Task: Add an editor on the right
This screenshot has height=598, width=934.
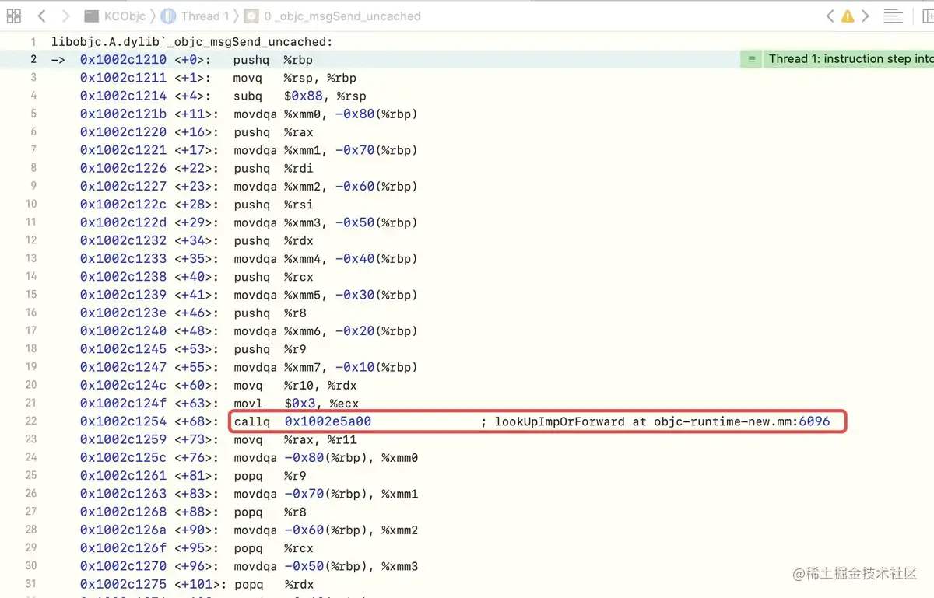Action: coord(927,16)
